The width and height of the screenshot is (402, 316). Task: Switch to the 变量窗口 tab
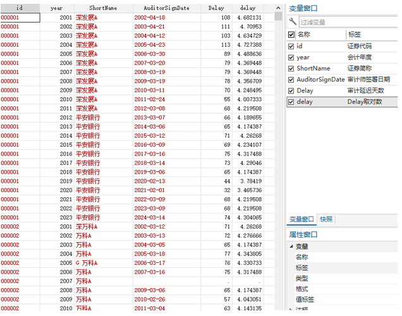(x=301, y=219)
